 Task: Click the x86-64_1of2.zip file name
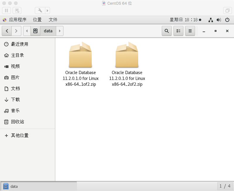tap(81, 84)
